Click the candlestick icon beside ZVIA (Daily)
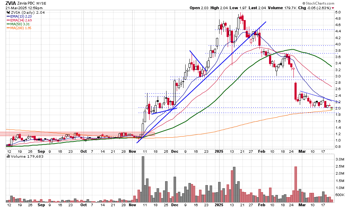This screenshot has height=208, width=350. click(8, 12)
